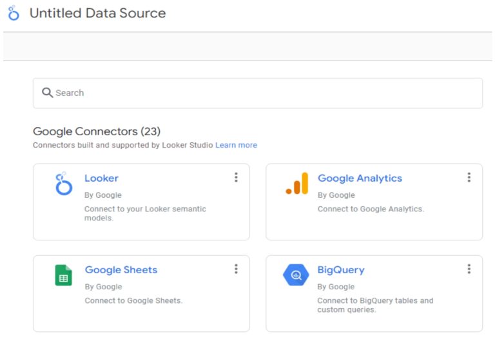This screenshot has height=337, width=495.
Task: Choose the BigQuery connector title
Action: click(341, 270)
